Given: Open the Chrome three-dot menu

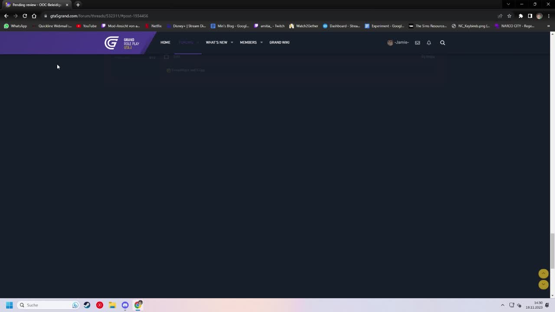Looking at the screenshot, I should [549, 16].
